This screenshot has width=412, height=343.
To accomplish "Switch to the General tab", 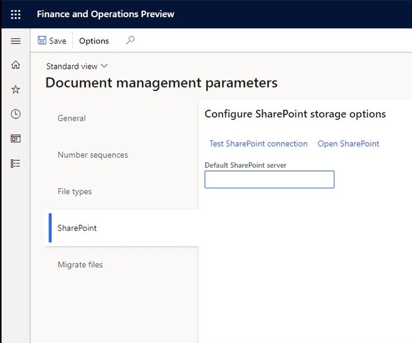I will [x=71, y=118].
